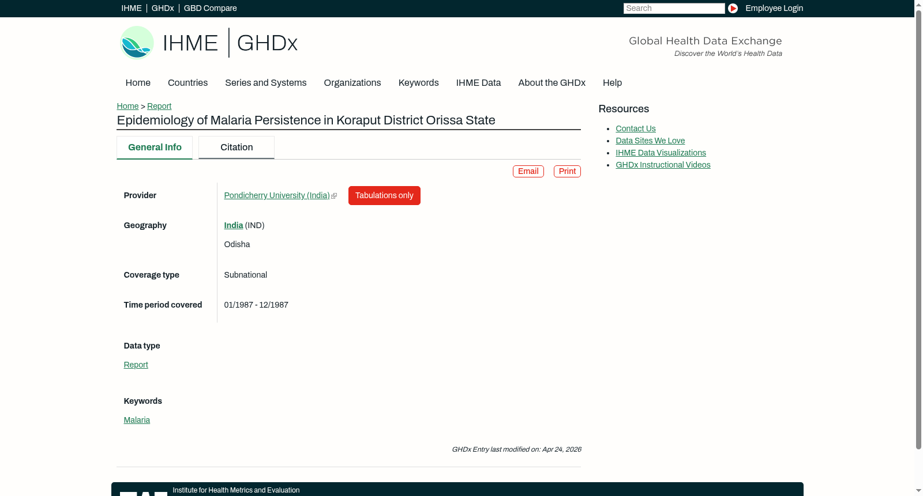Open the Pondicherry University (India) provider link
Image resolution: width=923 pixels, height=496 pixels.
277,196
